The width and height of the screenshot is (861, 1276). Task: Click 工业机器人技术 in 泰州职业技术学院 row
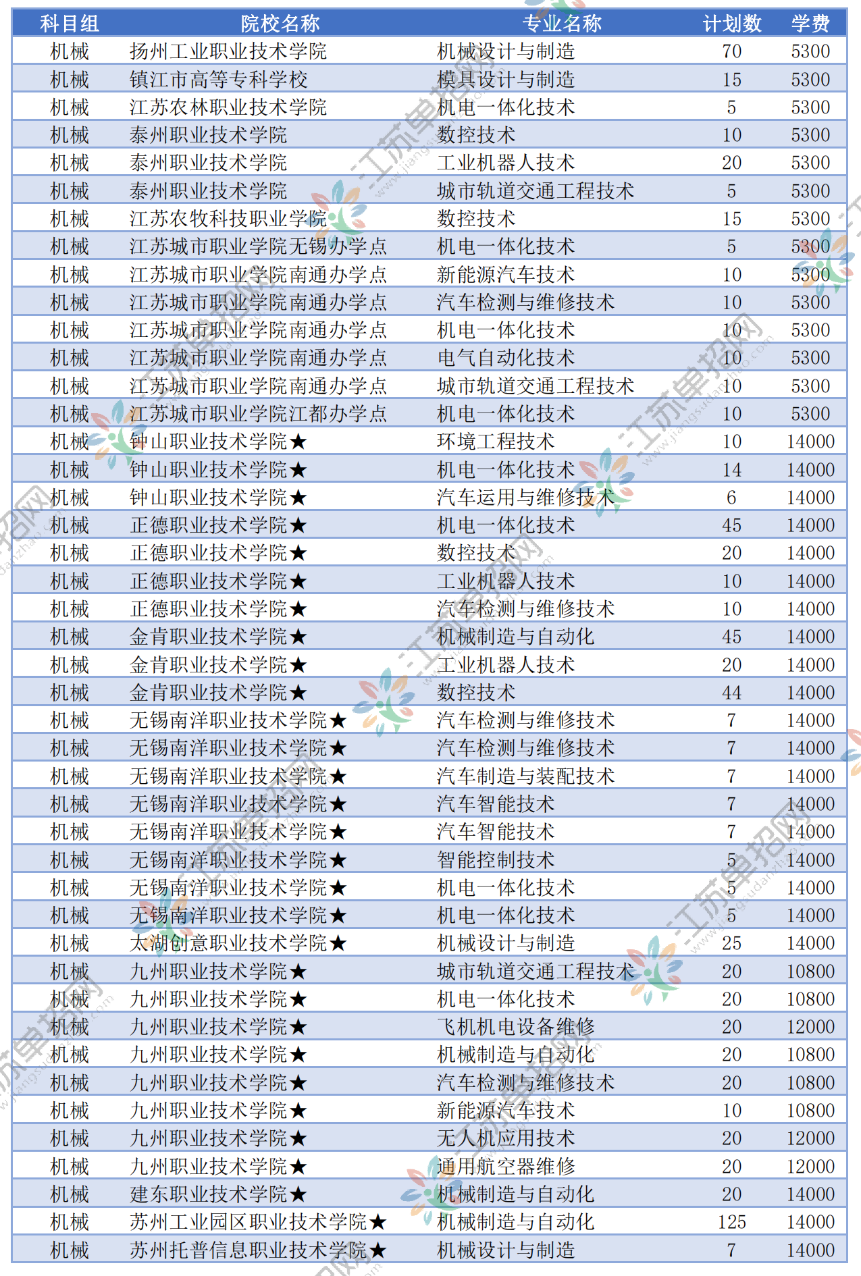tap(506, 163)
